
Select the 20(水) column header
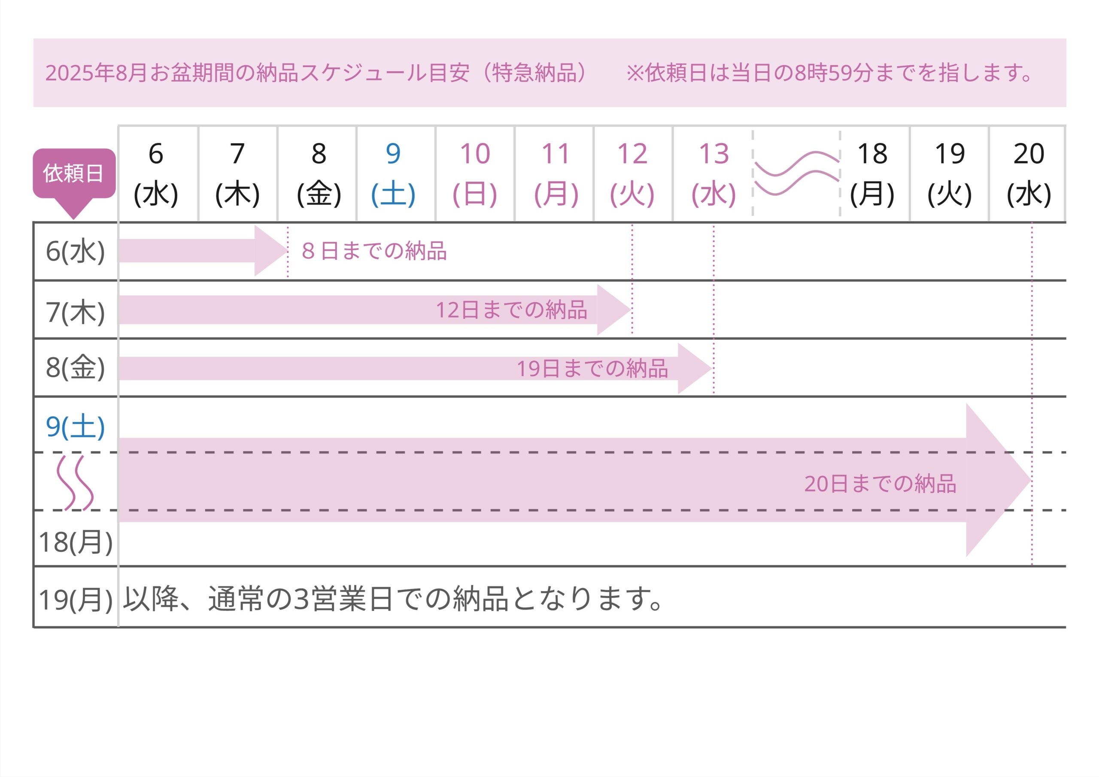coord(1029,174)
